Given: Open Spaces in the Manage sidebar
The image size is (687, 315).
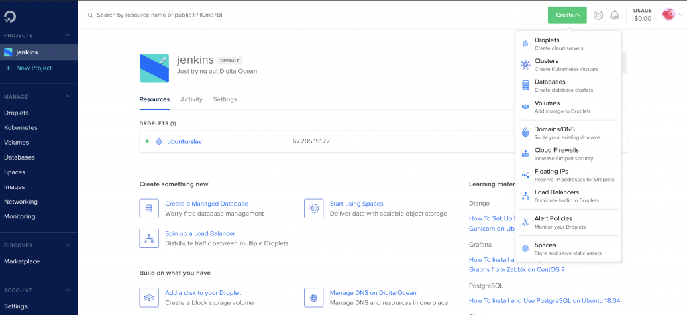Looking at the screenshot, I should click(x=15, y=172).
